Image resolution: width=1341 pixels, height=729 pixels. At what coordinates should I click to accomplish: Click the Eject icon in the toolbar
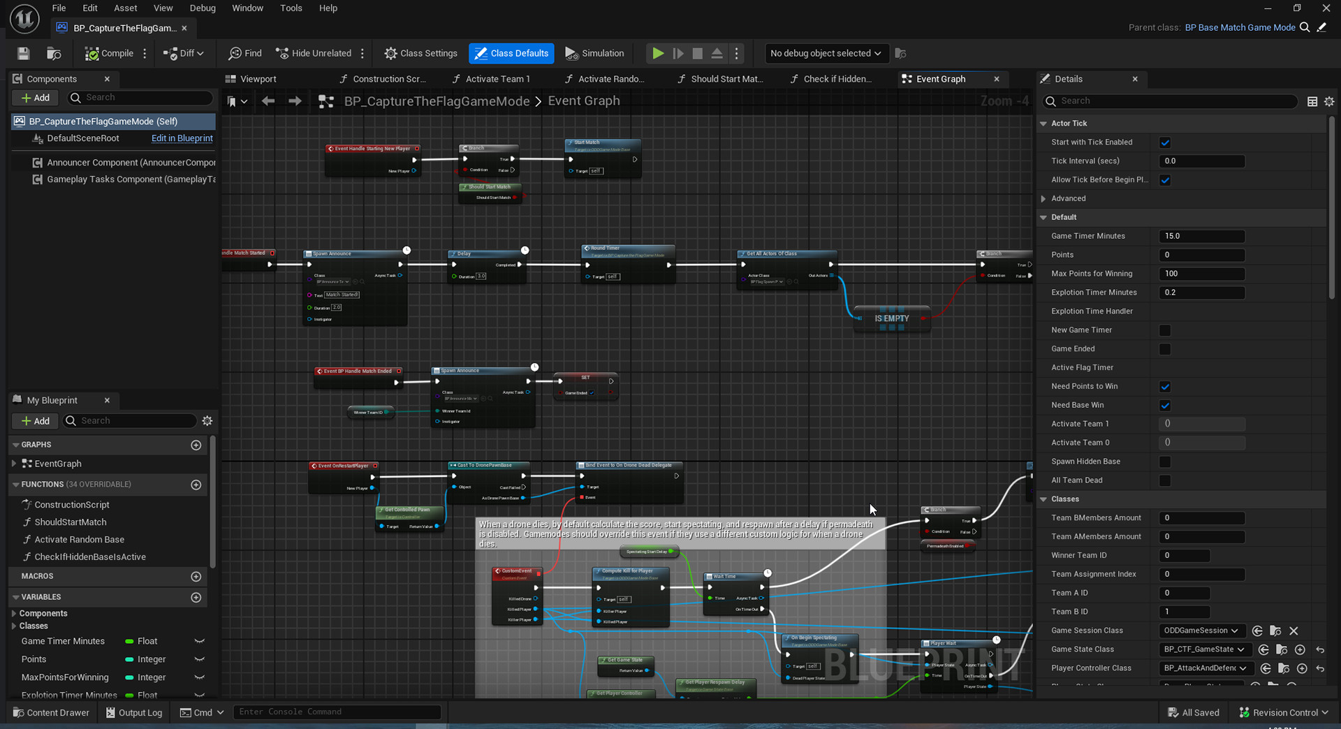coord(717,53)
